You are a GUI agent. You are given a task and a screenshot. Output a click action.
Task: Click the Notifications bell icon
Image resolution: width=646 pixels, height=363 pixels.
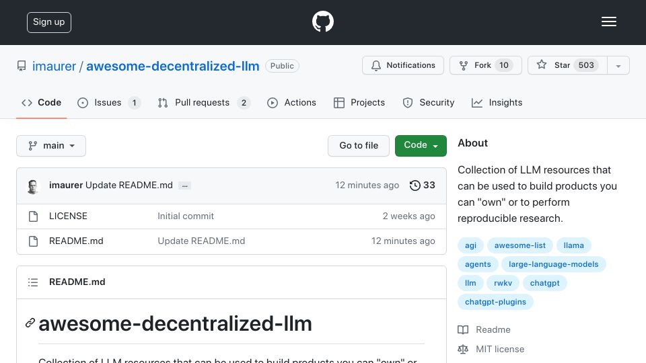375,65
